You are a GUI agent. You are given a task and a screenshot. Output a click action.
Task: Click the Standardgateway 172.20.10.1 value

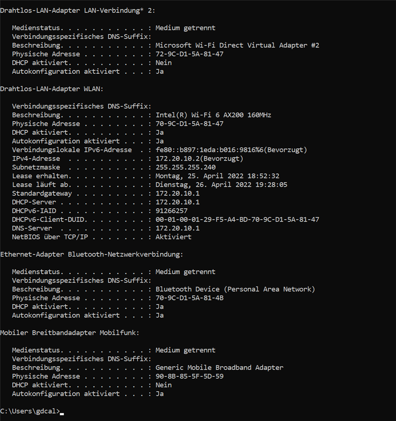(177, 193)
